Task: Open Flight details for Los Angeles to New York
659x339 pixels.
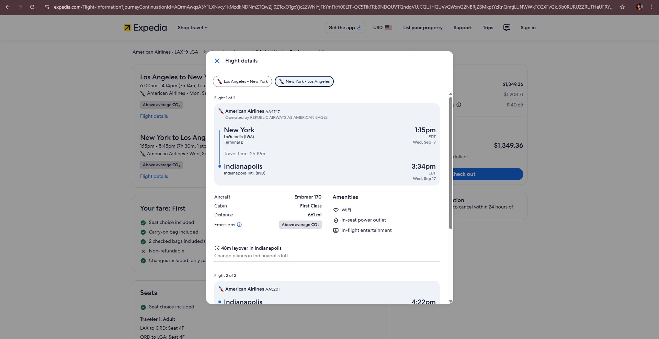Action: 154,116
